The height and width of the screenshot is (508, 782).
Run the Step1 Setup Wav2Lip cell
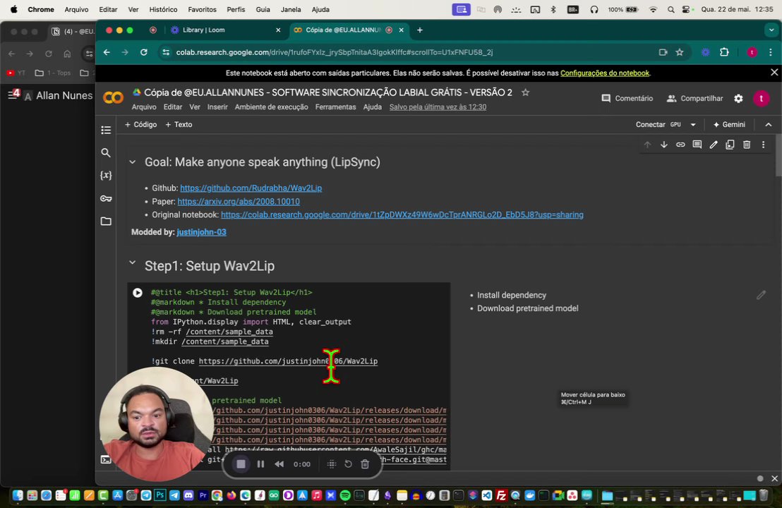[x=138, y=293]
